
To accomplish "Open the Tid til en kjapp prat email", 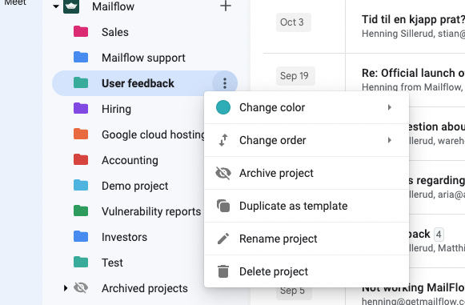I will [x=413, y=19].
